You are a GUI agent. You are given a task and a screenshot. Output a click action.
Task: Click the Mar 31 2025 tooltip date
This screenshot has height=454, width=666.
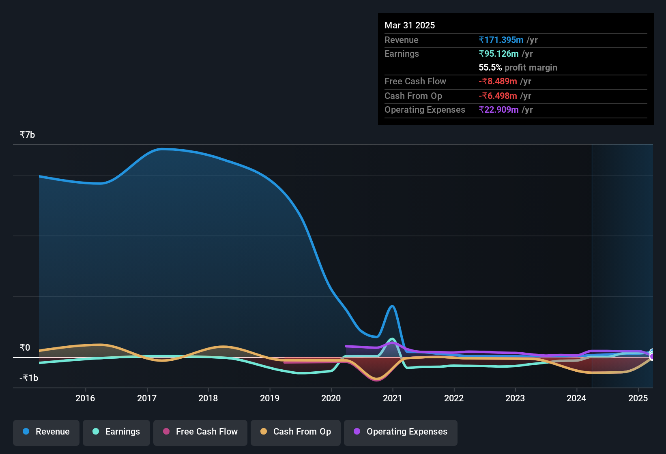tap(410, 25)
